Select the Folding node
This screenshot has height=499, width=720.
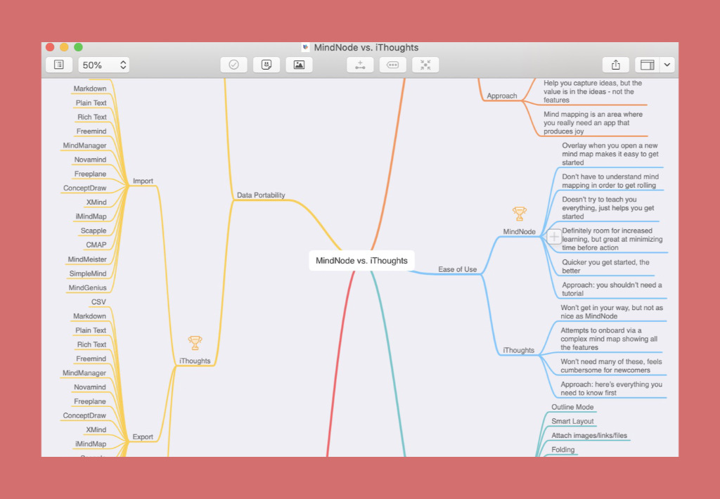coord(563,450)
